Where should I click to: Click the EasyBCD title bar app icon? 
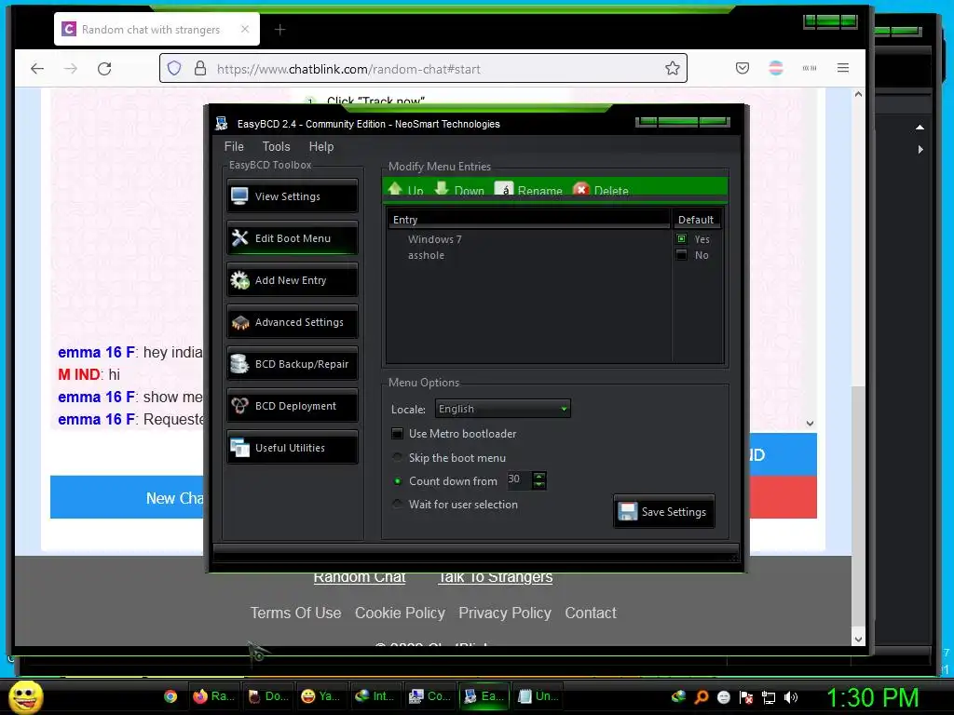pyautogui.click(x=222, y=124)
